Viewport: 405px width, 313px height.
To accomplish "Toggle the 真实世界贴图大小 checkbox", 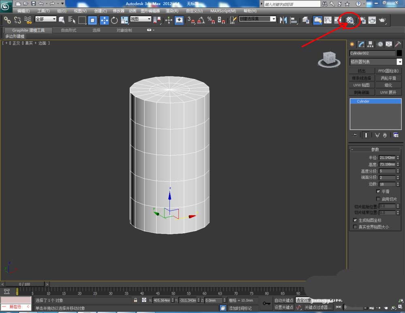I will (x=355, y=227).
